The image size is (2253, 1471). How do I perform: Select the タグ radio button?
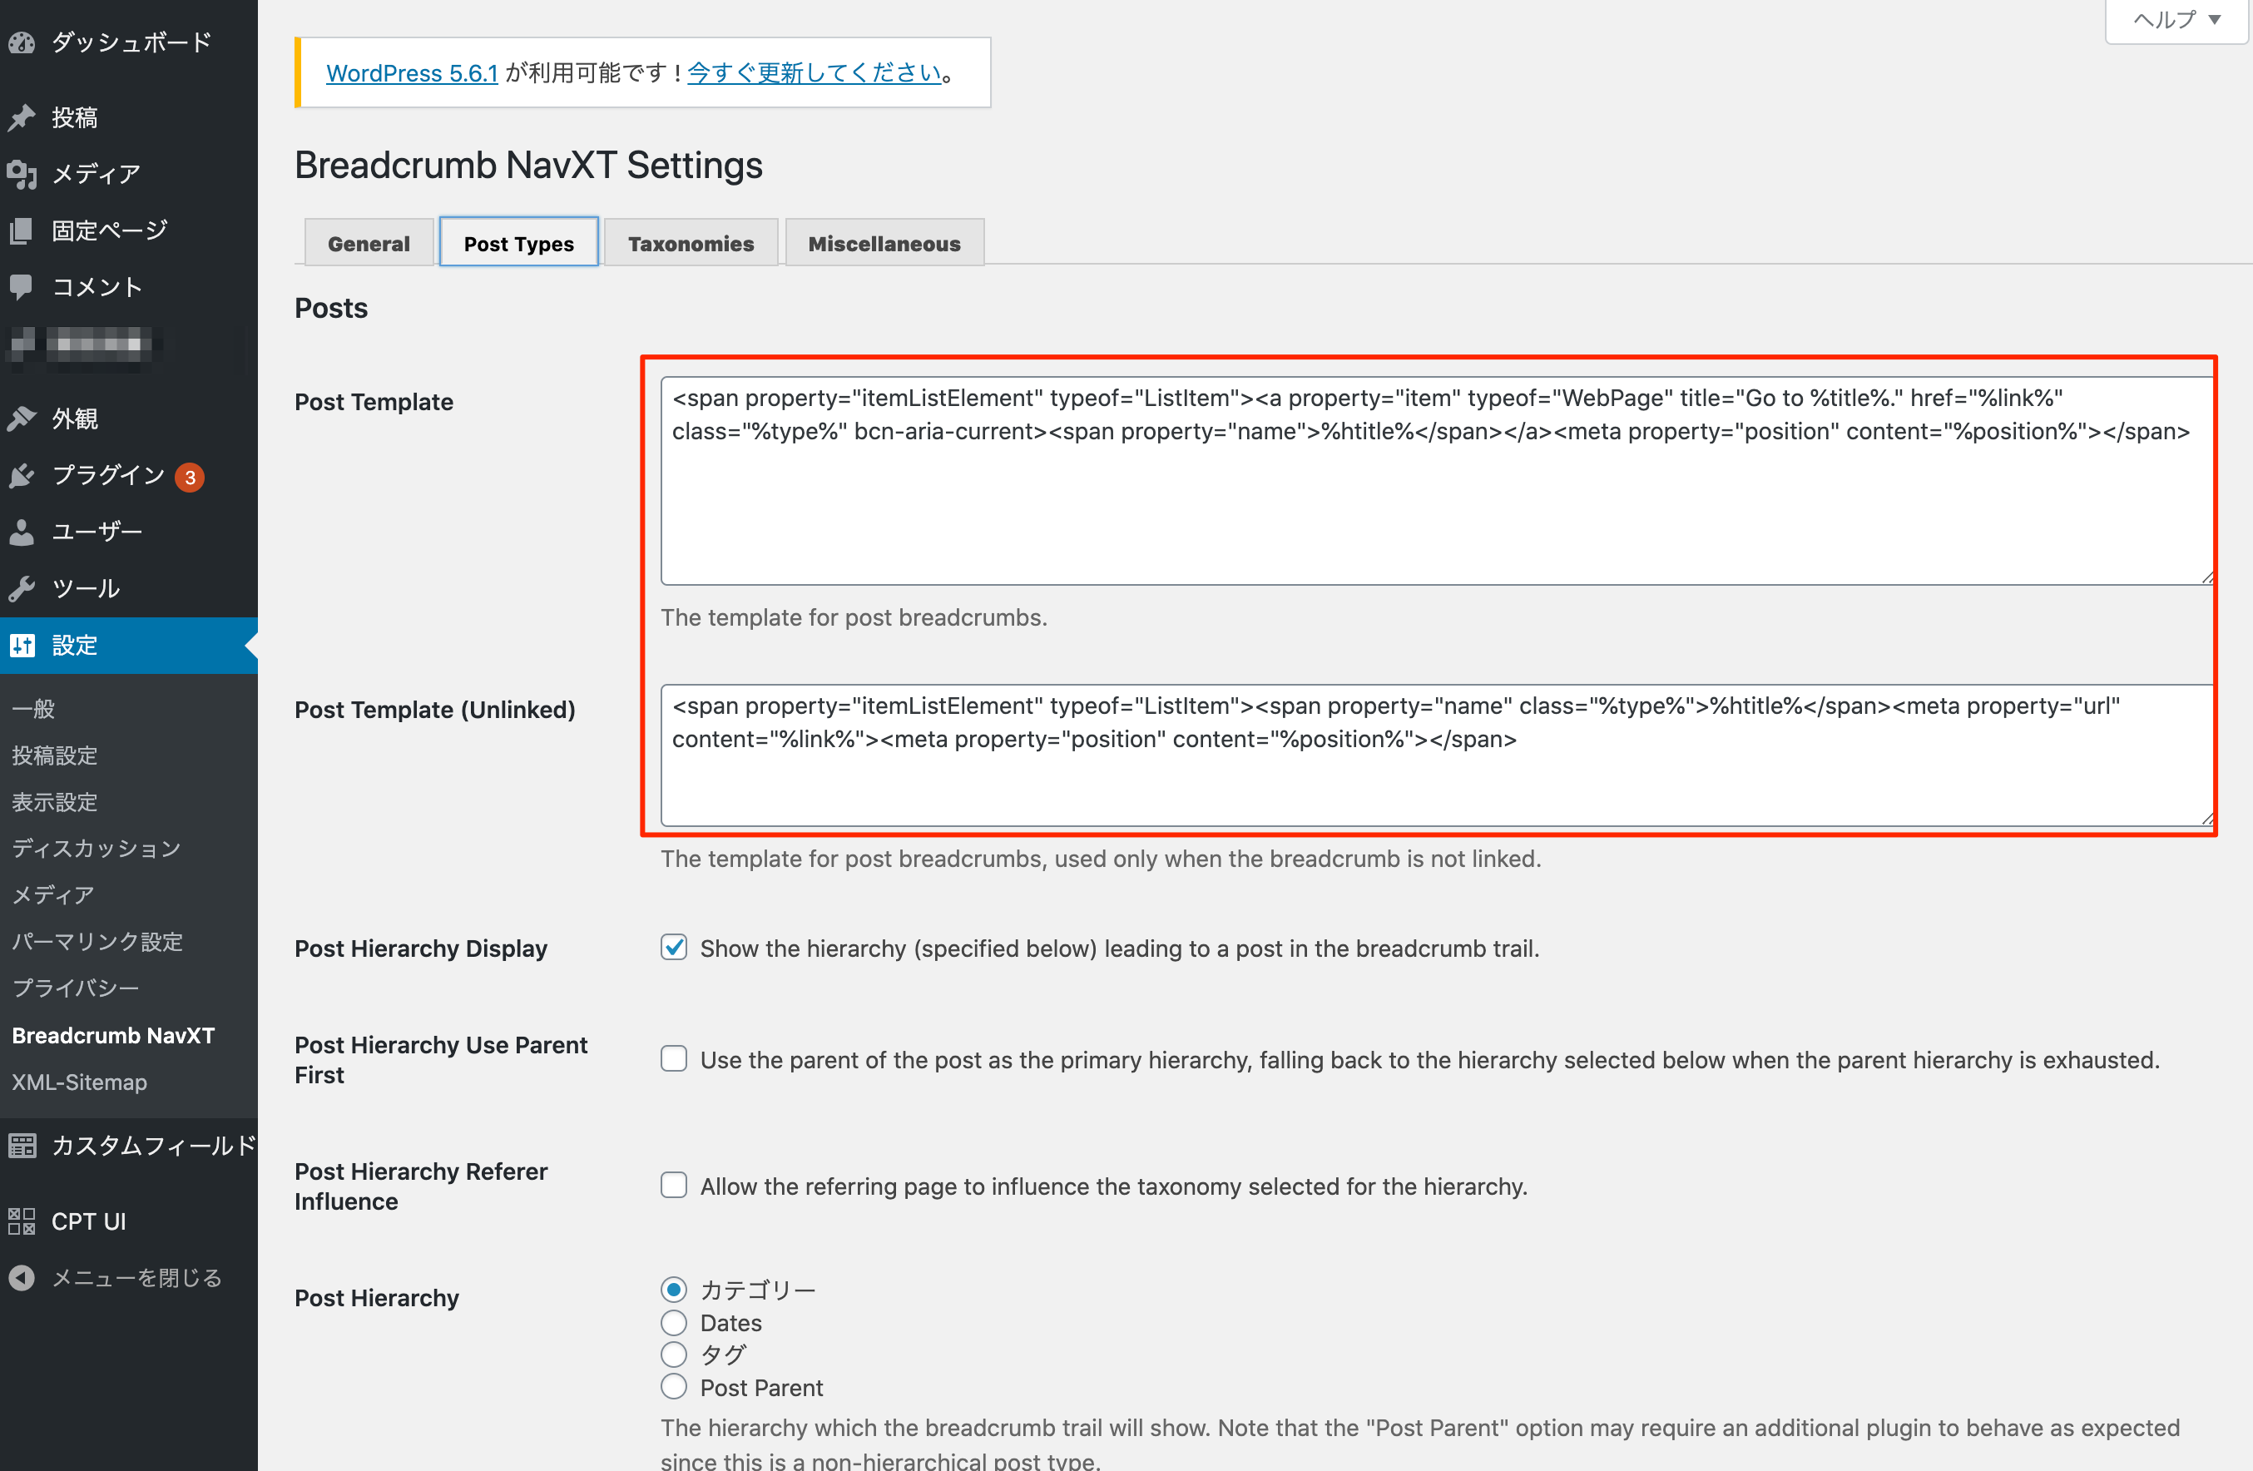click(x=674, y=1355)
